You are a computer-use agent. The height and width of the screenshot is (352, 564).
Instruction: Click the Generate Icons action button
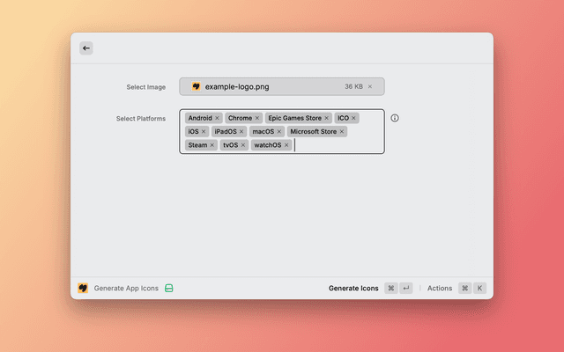[353, 288]
